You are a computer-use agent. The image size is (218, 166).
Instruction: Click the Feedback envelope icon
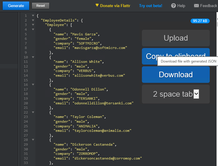pyautogui.click(x=196, y=6)
